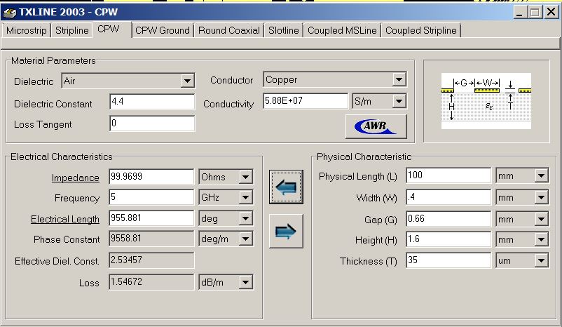562x327 pixels.
Task: Click the Loss value field 1.54672
Action: (x=151, y=282)
